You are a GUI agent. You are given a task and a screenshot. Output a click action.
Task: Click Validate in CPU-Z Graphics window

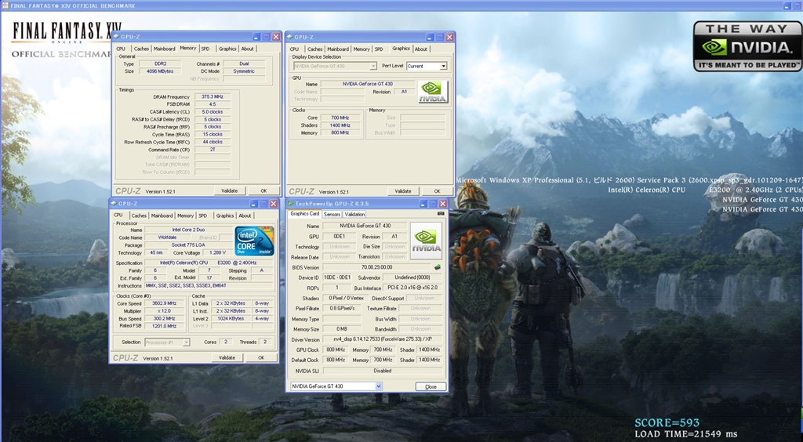click(402, 191)
